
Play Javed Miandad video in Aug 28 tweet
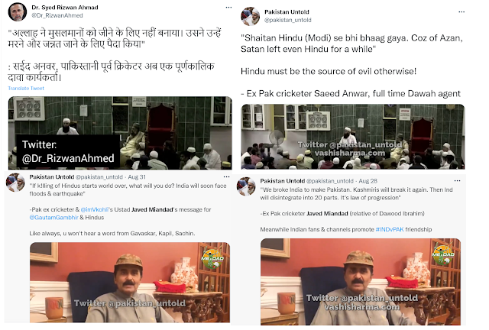pyautogui.click(x=361, y=282)
